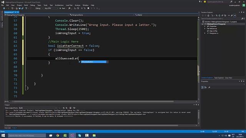Click the feedback smiley icon

coord(205,2)
